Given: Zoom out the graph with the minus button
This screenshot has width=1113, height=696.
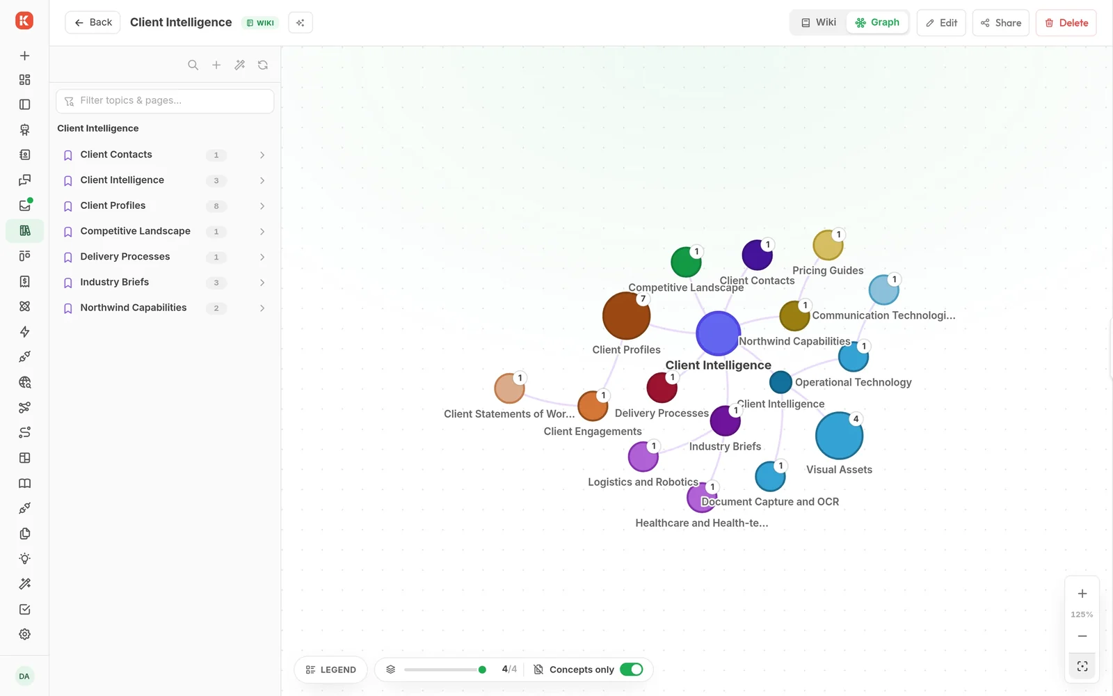Looking at the screenshot, I should 1082,636.
